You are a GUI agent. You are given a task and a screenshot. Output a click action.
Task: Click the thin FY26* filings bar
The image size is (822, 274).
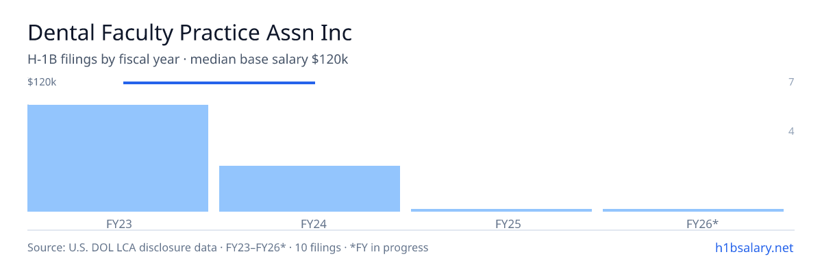click(693, 210)
